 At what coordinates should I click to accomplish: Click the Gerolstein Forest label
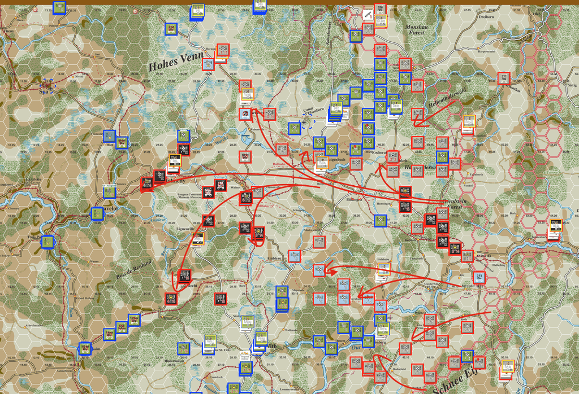[455, 204]
